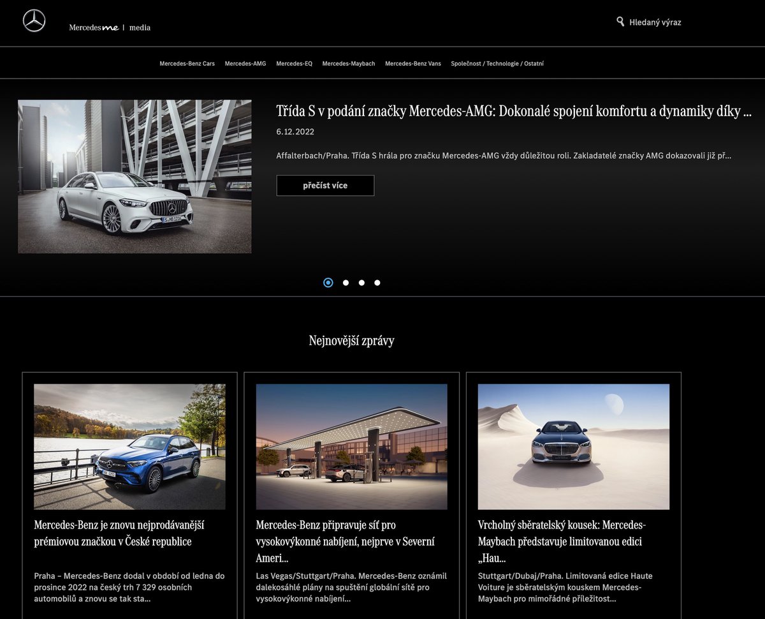Click the 6.12.2022 article date
The height and width of the screenshot is (619, 765).
tap(295, 132)
